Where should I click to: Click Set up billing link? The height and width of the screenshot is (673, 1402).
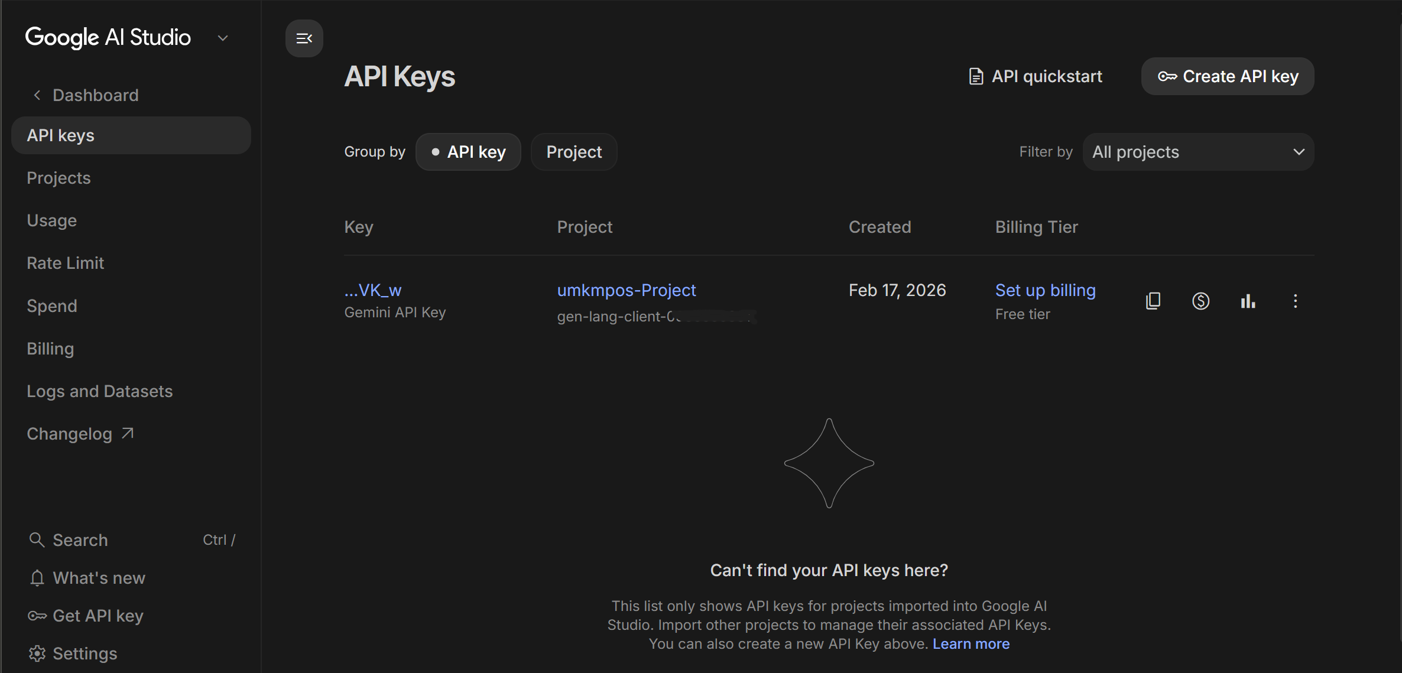1045,290
